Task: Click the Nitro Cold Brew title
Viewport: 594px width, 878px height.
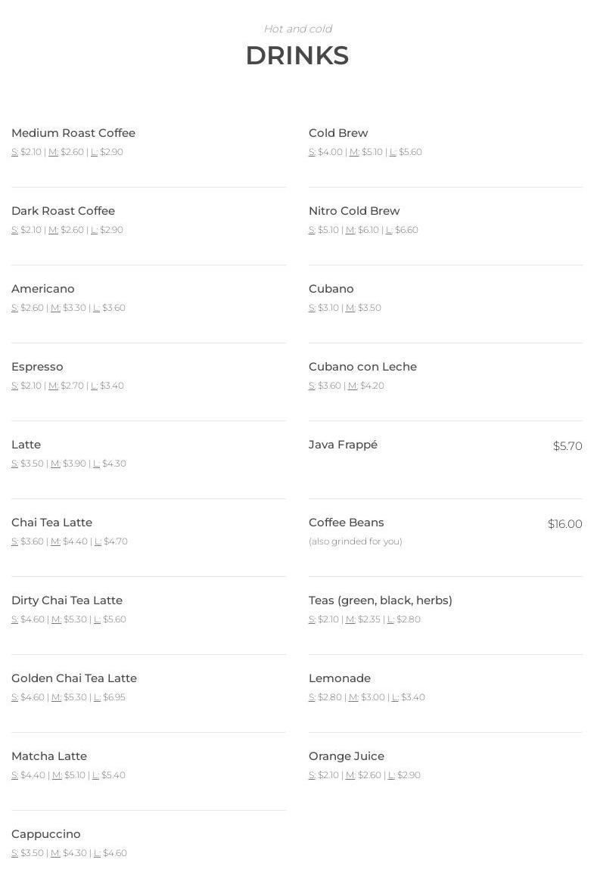Action: (x=354, y=211)
